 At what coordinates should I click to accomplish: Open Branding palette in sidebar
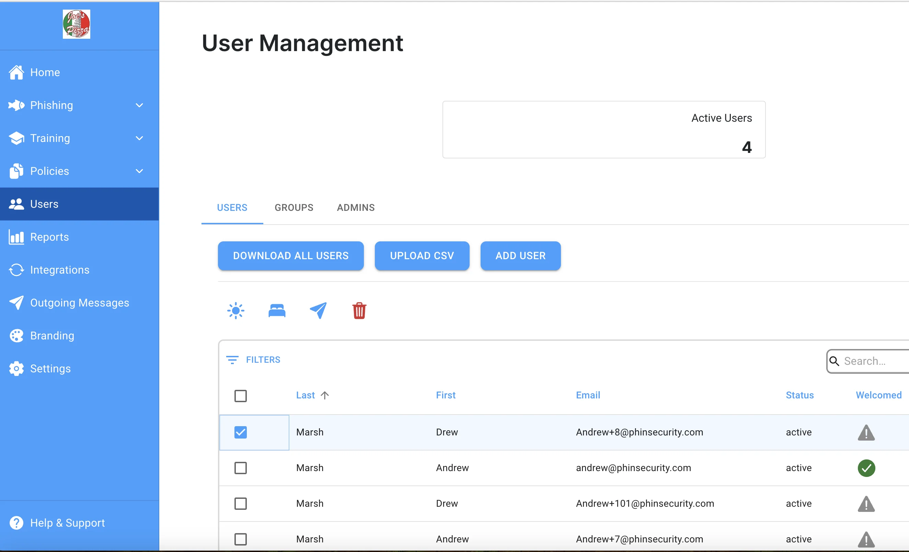coord(16,336)
